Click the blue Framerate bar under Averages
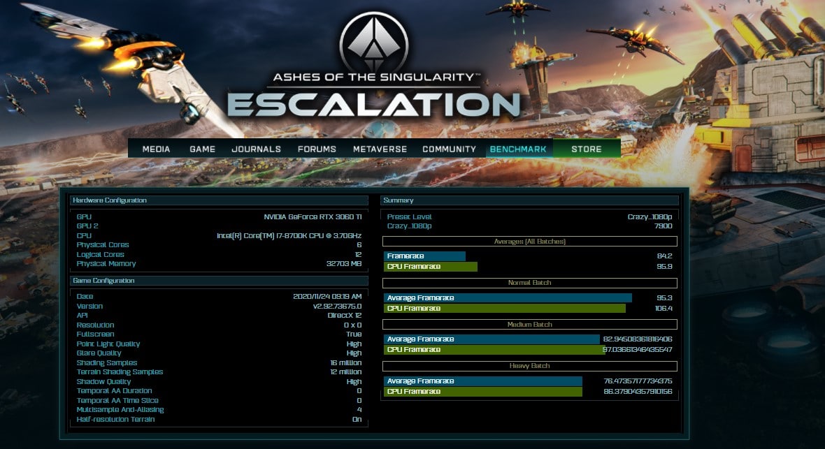Image resolution: width=825 pixels, height=449 pixels. pyautogui.click(x=424, y=256)
